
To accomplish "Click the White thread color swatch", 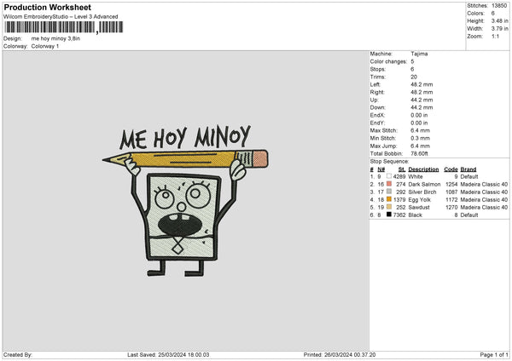I will (388, 176).
